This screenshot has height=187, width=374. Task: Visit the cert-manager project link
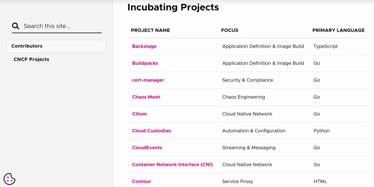pyautogui.click(x=148, y=80)
